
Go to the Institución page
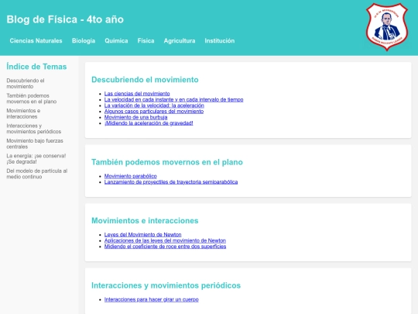pos(220,40)
